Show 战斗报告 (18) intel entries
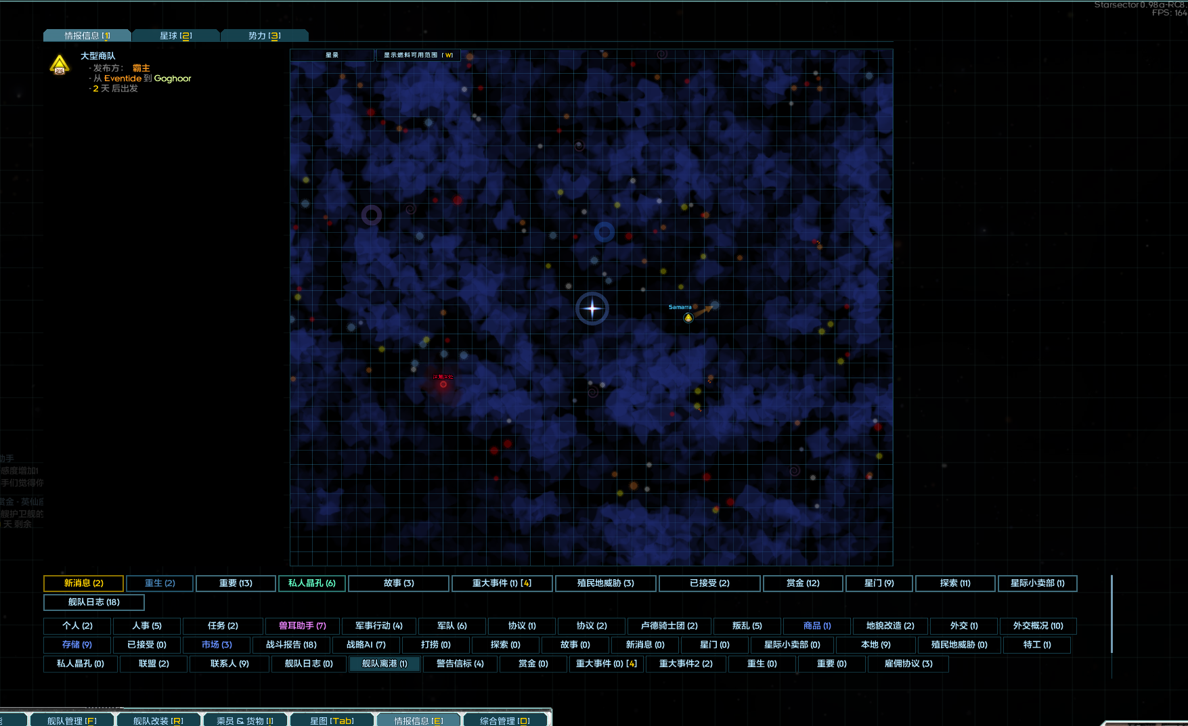Image resolution: width=1188 pixels, height=726 pixels. tap(291, 645)
